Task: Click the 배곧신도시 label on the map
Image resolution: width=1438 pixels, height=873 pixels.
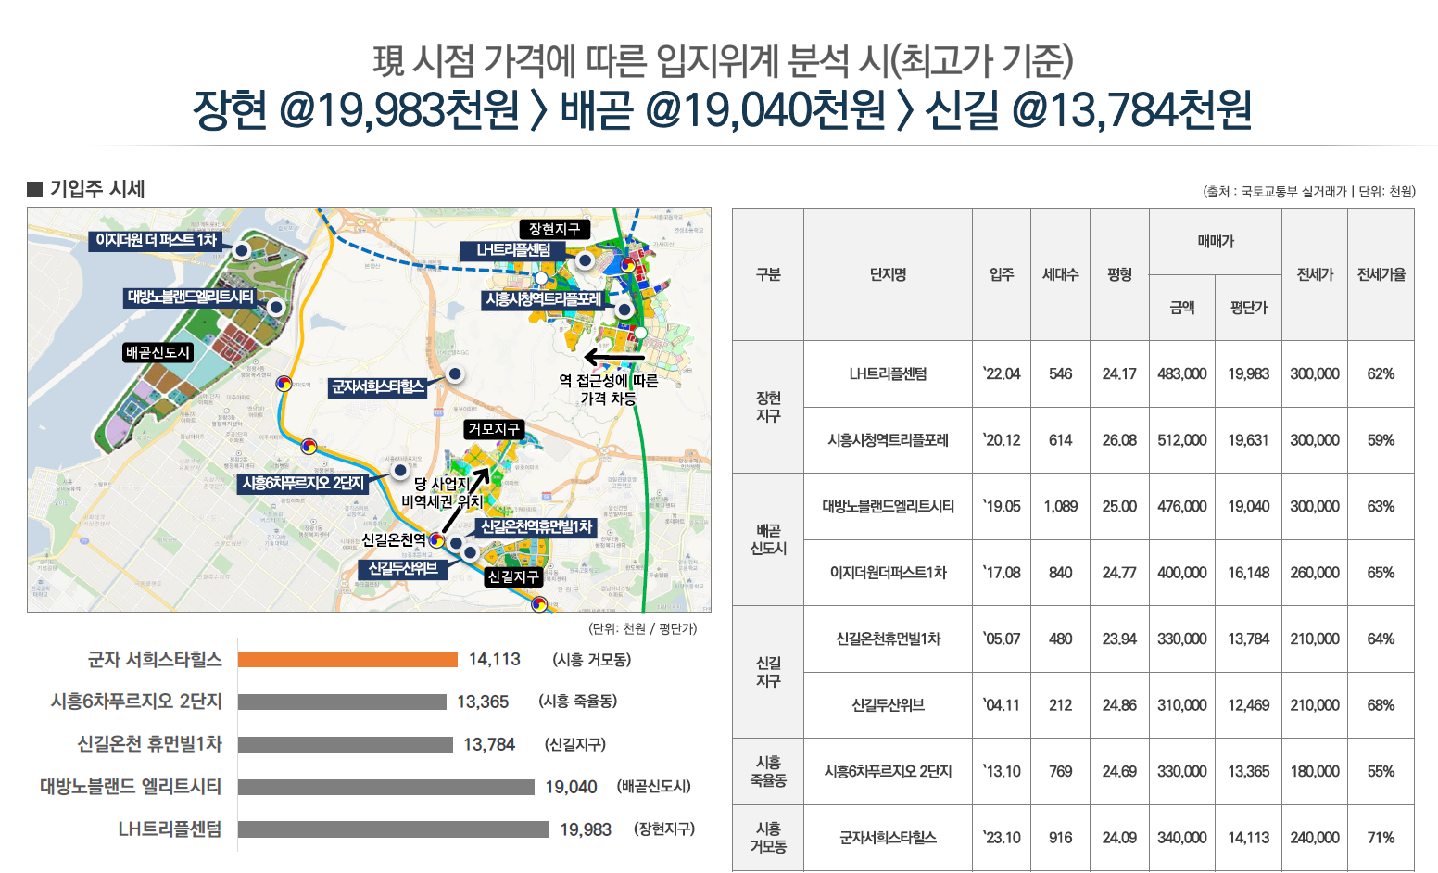Action: click(x=158, y=352)
